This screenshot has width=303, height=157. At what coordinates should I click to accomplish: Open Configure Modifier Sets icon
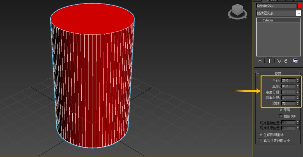pos(295,61)
